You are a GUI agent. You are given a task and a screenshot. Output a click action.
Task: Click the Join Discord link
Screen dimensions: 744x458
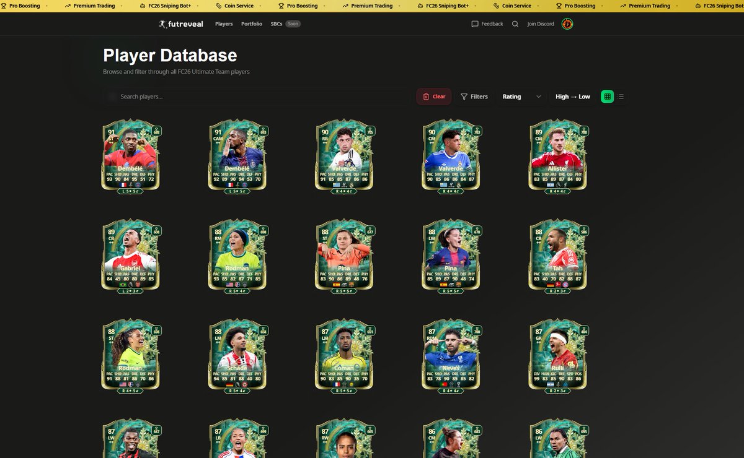(541, 24)
